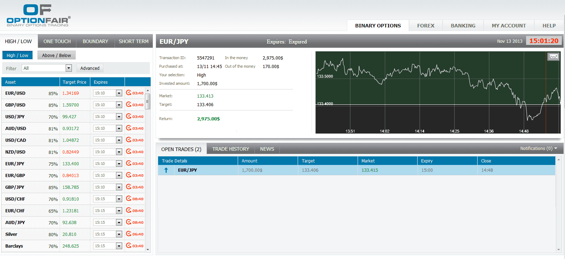
Task: Click the chart type icon on graph
Action: (553, 57)
